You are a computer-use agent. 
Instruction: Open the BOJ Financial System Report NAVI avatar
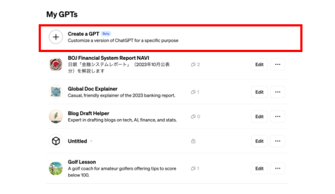pos(56,64)
